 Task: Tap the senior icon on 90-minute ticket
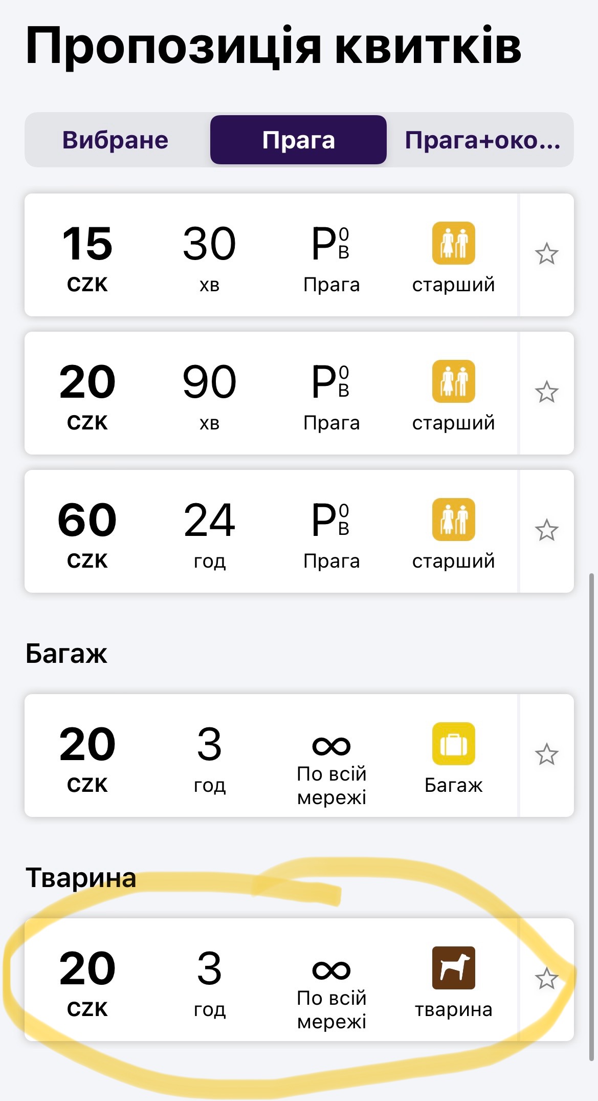[453, 381]
